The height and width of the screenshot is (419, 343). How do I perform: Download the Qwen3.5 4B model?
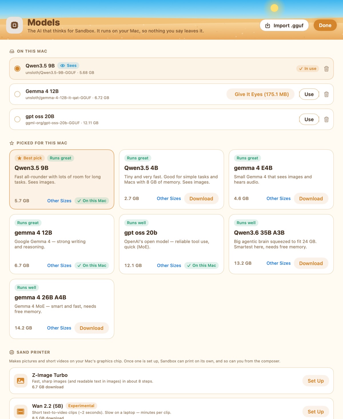tap(201, 199)
